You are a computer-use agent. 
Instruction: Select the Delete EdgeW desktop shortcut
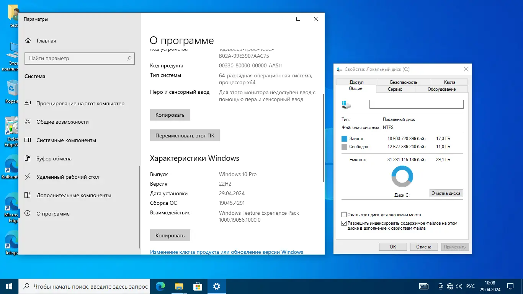coord(11,131)
